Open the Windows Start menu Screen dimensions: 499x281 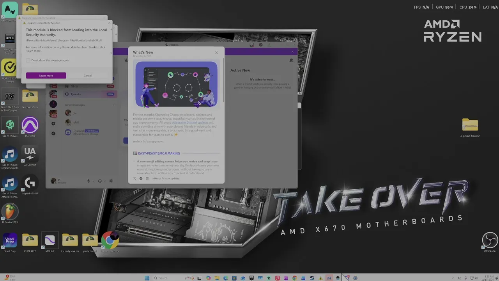click(147, 278)
